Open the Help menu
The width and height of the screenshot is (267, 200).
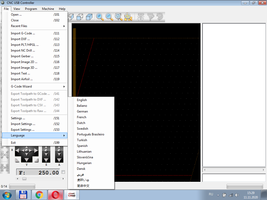[62, 9]
